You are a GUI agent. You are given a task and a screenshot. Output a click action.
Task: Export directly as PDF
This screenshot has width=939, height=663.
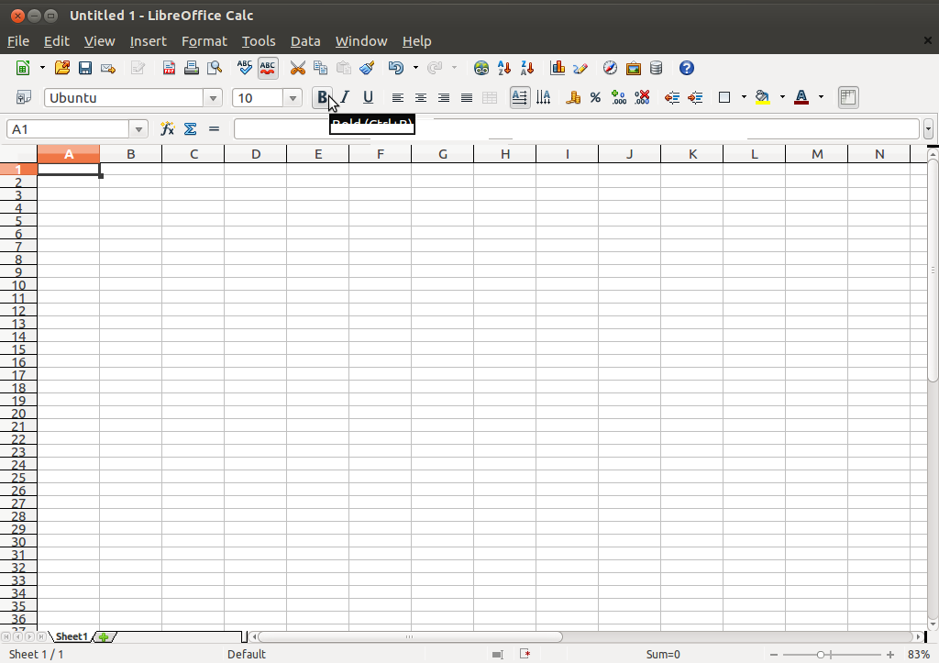(x=169, y=68)
